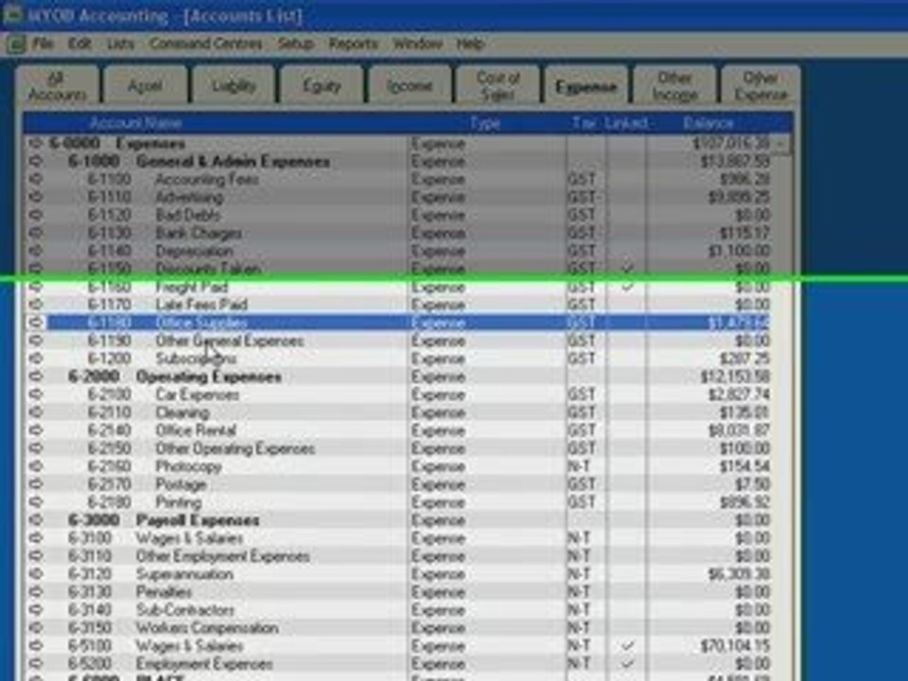Select the Other Employment Expenses account name
The image size is (908, 681).
point(223,556)
